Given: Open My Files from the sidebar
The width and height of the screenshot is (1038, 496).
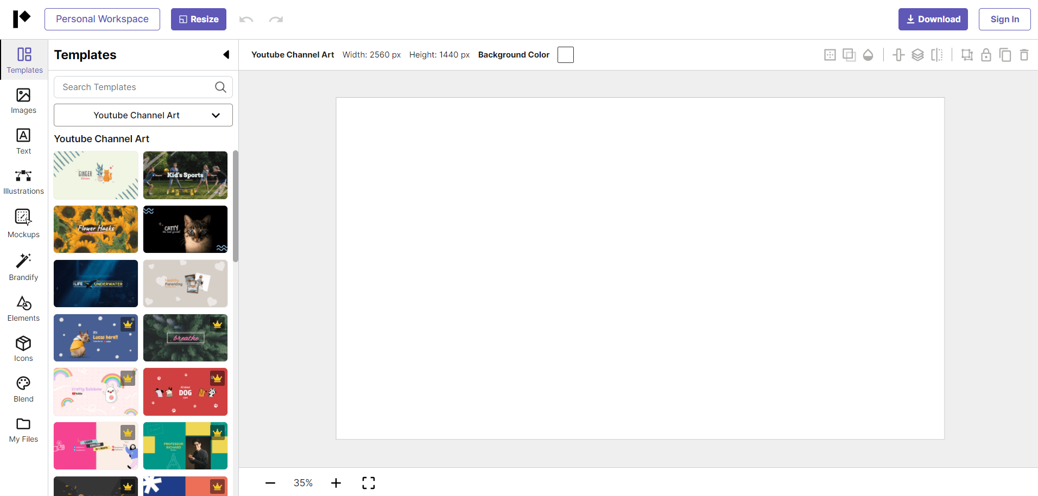Looking at the screenshot, I should click(x=23, y=429).
